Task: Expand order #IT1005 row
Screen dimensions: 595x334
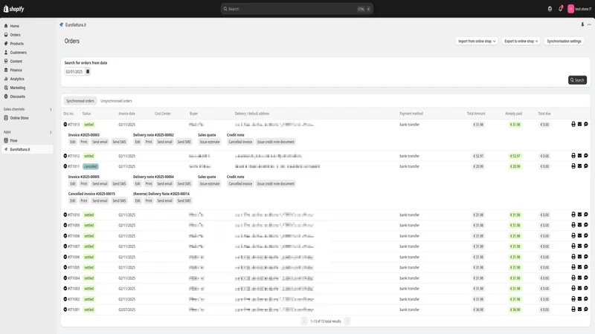Action: pos(65,267)
